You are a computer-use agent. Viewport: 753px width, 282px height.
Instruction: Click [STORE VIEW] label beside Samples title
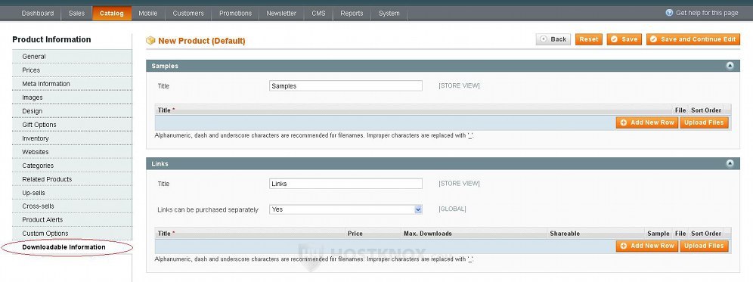coord(459,86)
